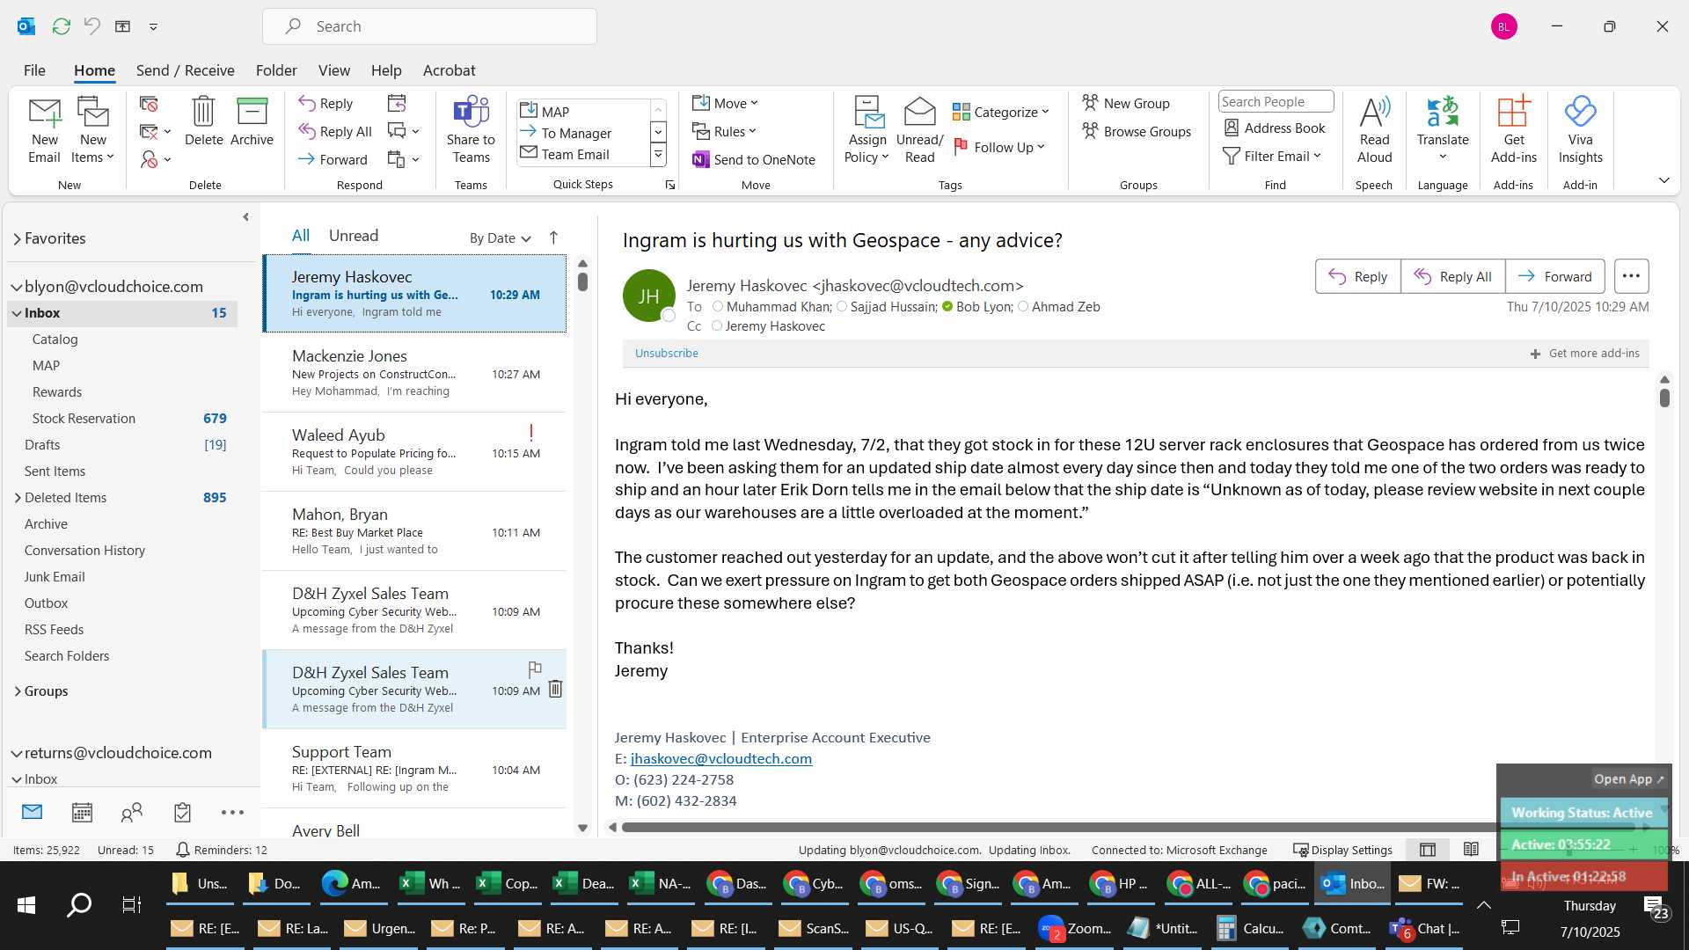1689x950 pixels.
Task: Open the Move dropdown
Action: [724, 103]
